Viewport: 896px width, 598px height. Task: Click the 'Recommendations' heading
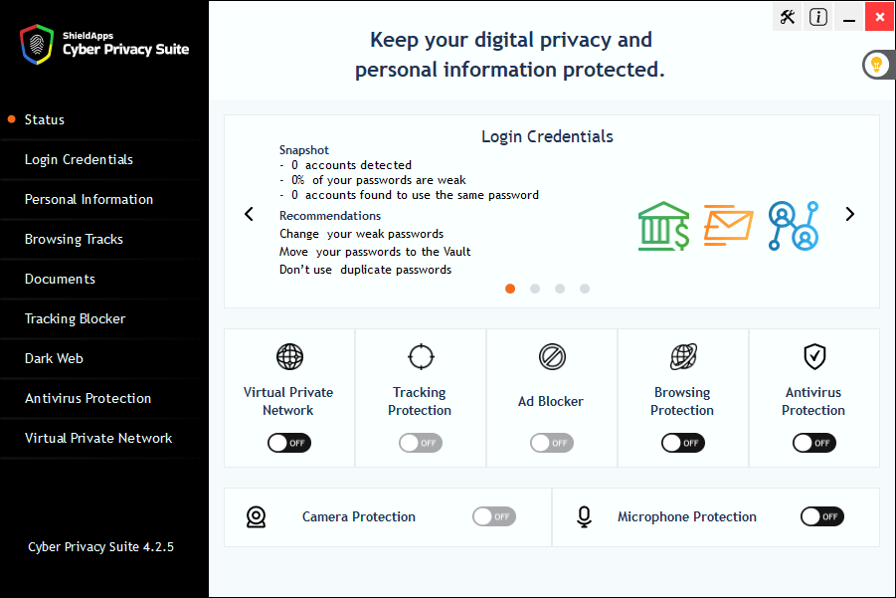(x=330, y=216)
